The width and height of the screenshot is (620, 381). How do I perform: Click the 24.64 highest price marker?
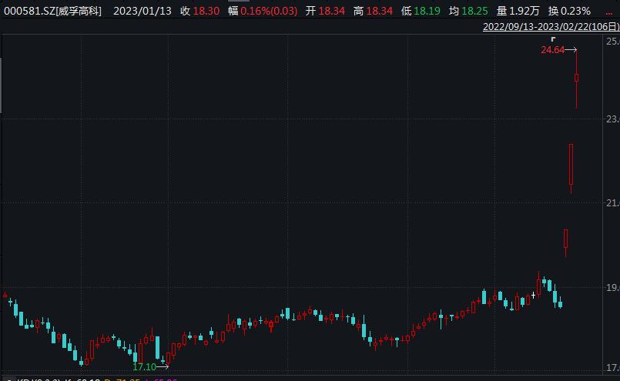552,50
